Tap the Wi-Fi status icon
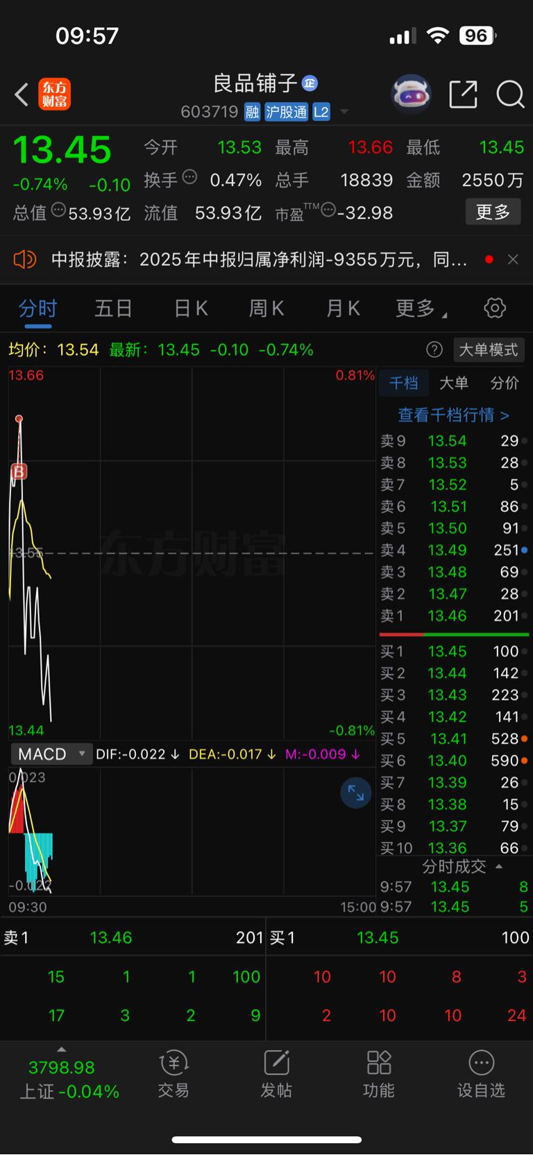This screenshot has width=533, height=1155. [x=437, y=35]
